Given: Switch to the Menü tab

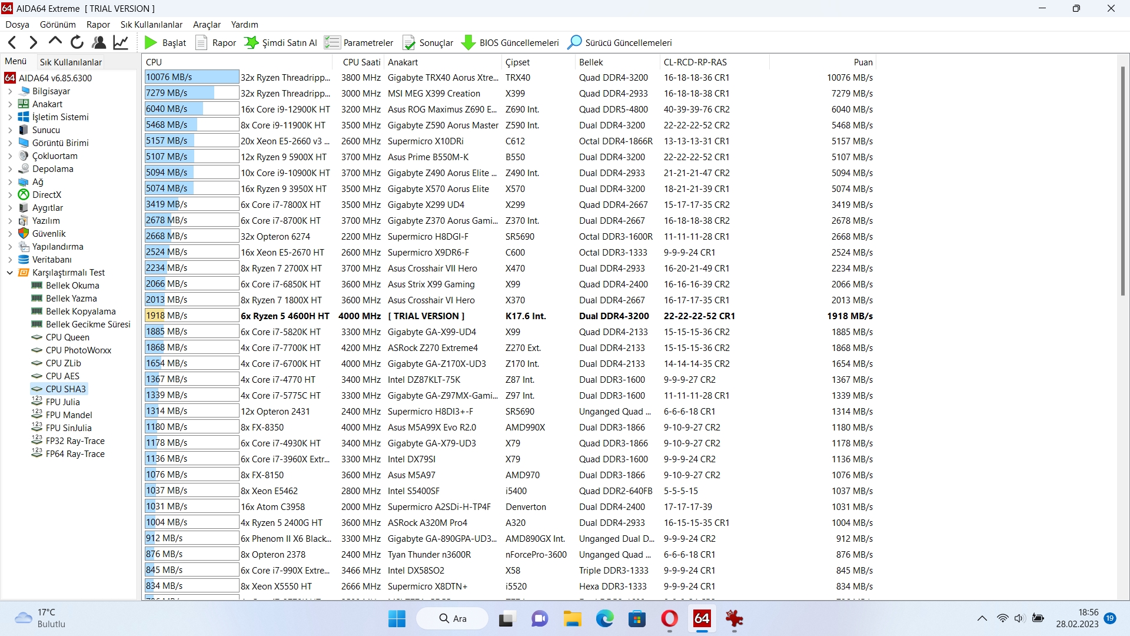Looking at the screenshot, I should (16, 61).
